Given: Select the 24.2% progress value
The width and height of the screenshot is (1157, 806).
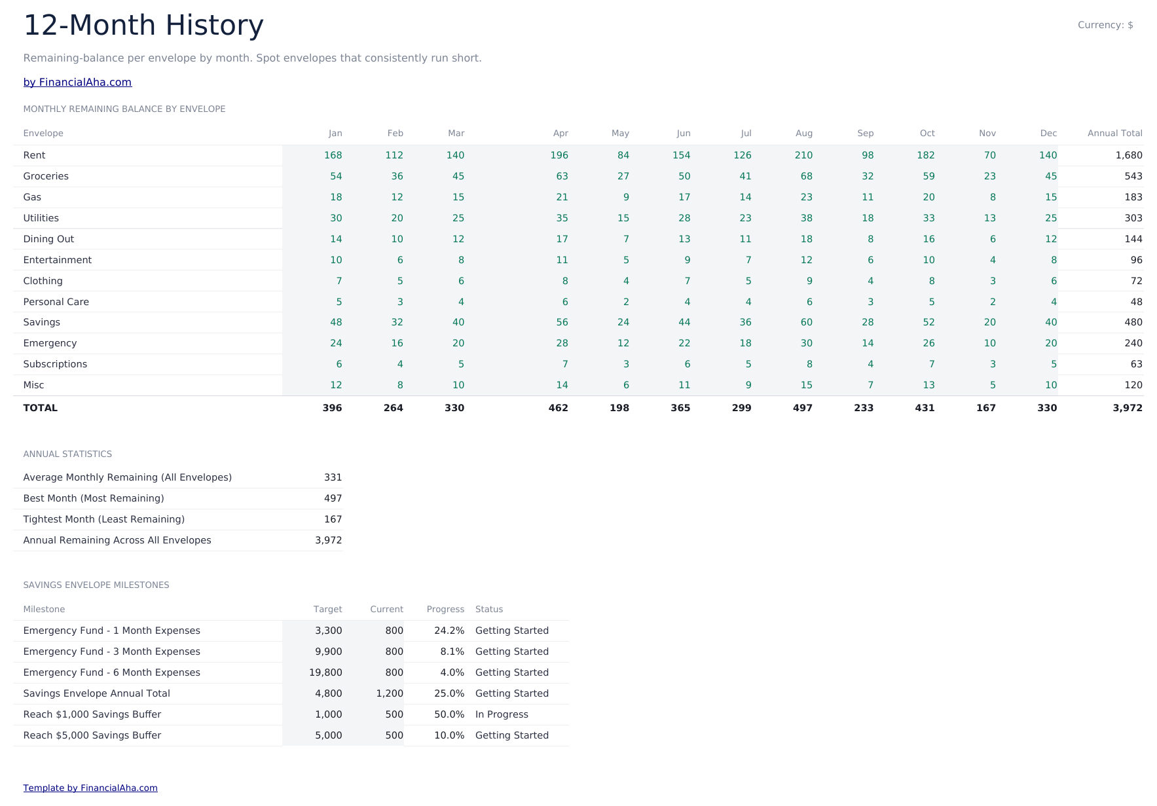Looking at the screenshot, I should 449,631.
